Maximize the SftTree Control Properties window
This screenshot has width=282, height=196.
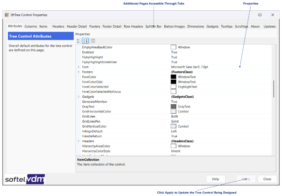pos(260,15)
